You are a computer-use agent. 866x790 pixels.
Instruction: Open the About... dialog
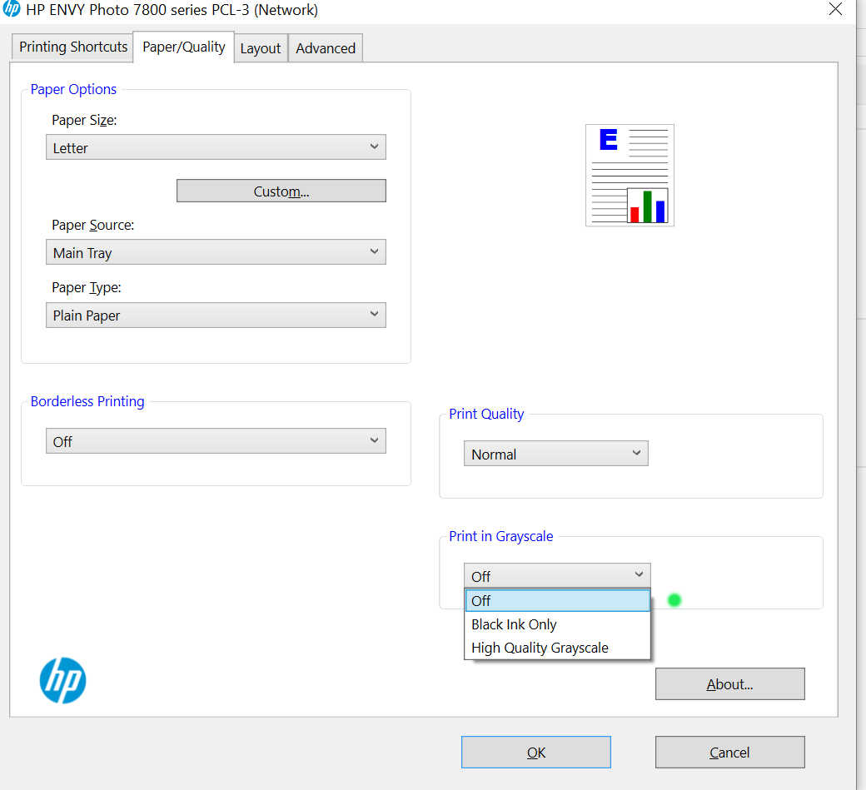[x=729, y=684]
